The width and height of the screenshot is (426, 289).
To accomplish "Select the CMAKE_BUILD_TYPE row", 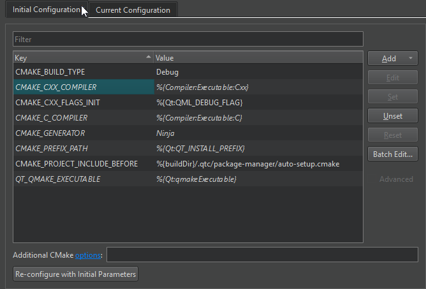I will pos(50,72).
